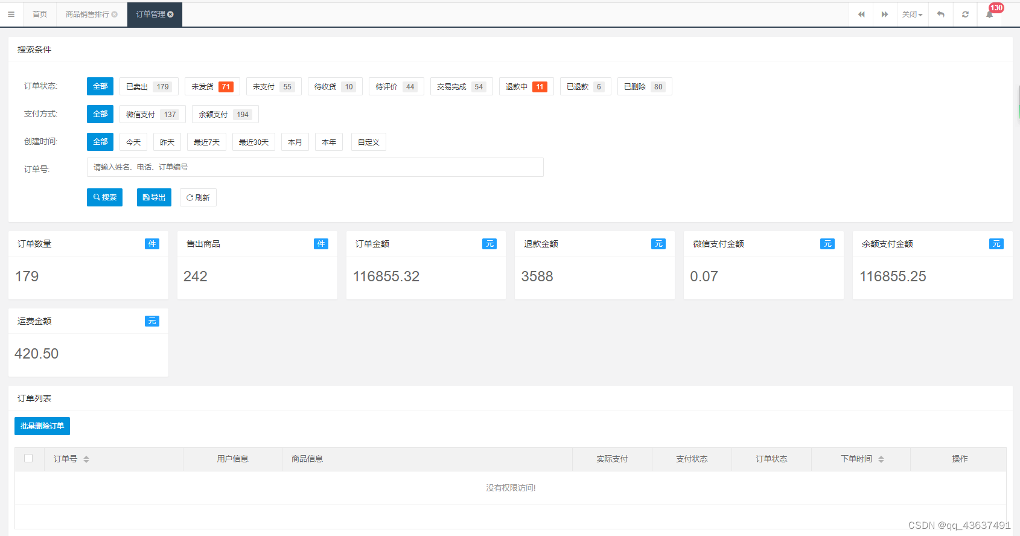Viewport: 1020px width, 536px height.
Task: Click the 订单金额 value 116855.32
Action: (x=386, y=276)
